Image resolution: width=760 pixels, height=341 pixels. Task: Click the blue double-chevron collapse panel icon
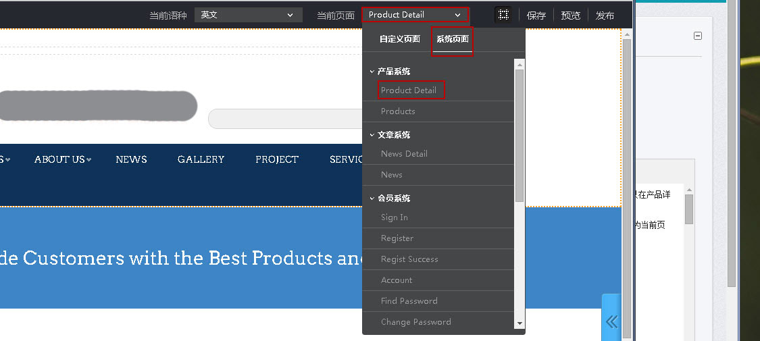[611, 321]
